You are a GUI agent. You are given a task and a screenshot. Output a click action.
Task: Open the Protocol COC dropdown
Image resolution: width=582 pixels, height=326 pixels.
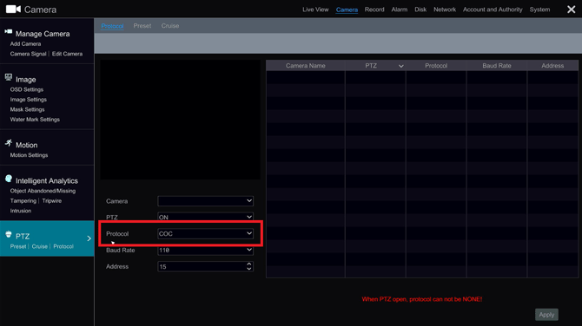(205, 234)
